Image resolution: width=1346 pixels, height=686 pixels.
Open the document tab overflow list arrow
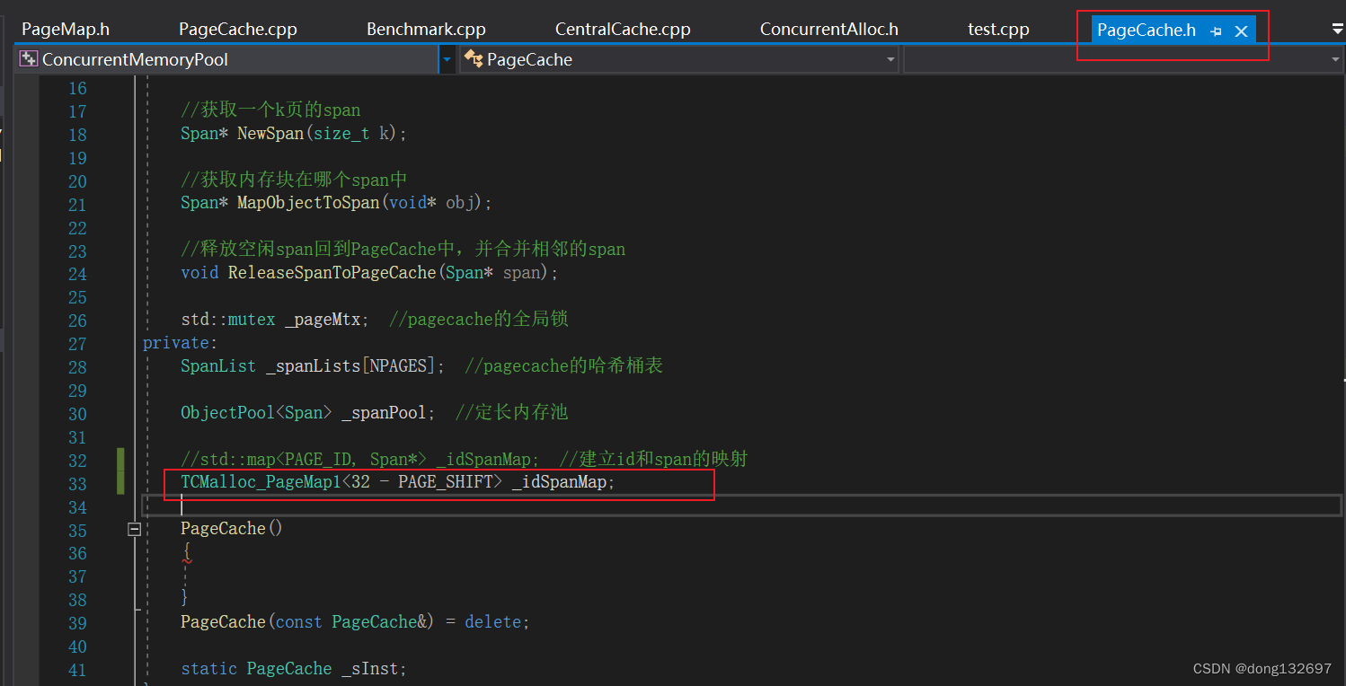pyautogui.click(x=1337, y=30)
